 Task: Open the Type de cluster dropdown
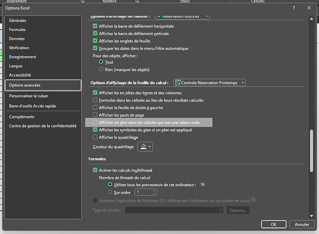(174, 210)
